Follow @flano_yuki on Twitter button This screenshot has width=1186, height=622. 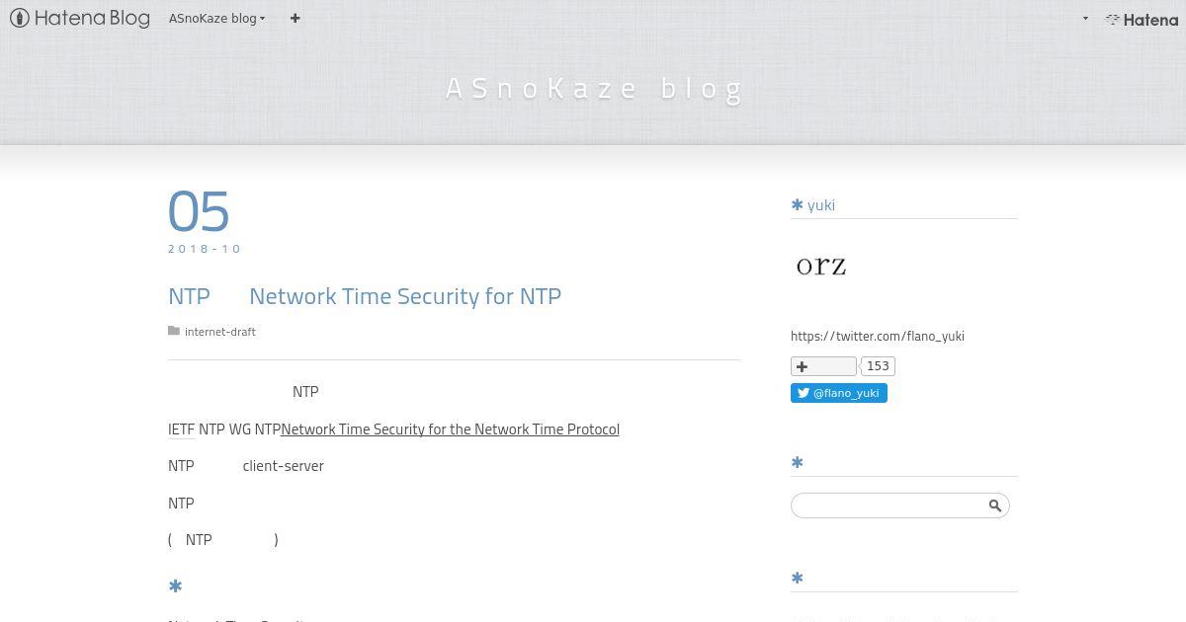(x=839, y=393)
